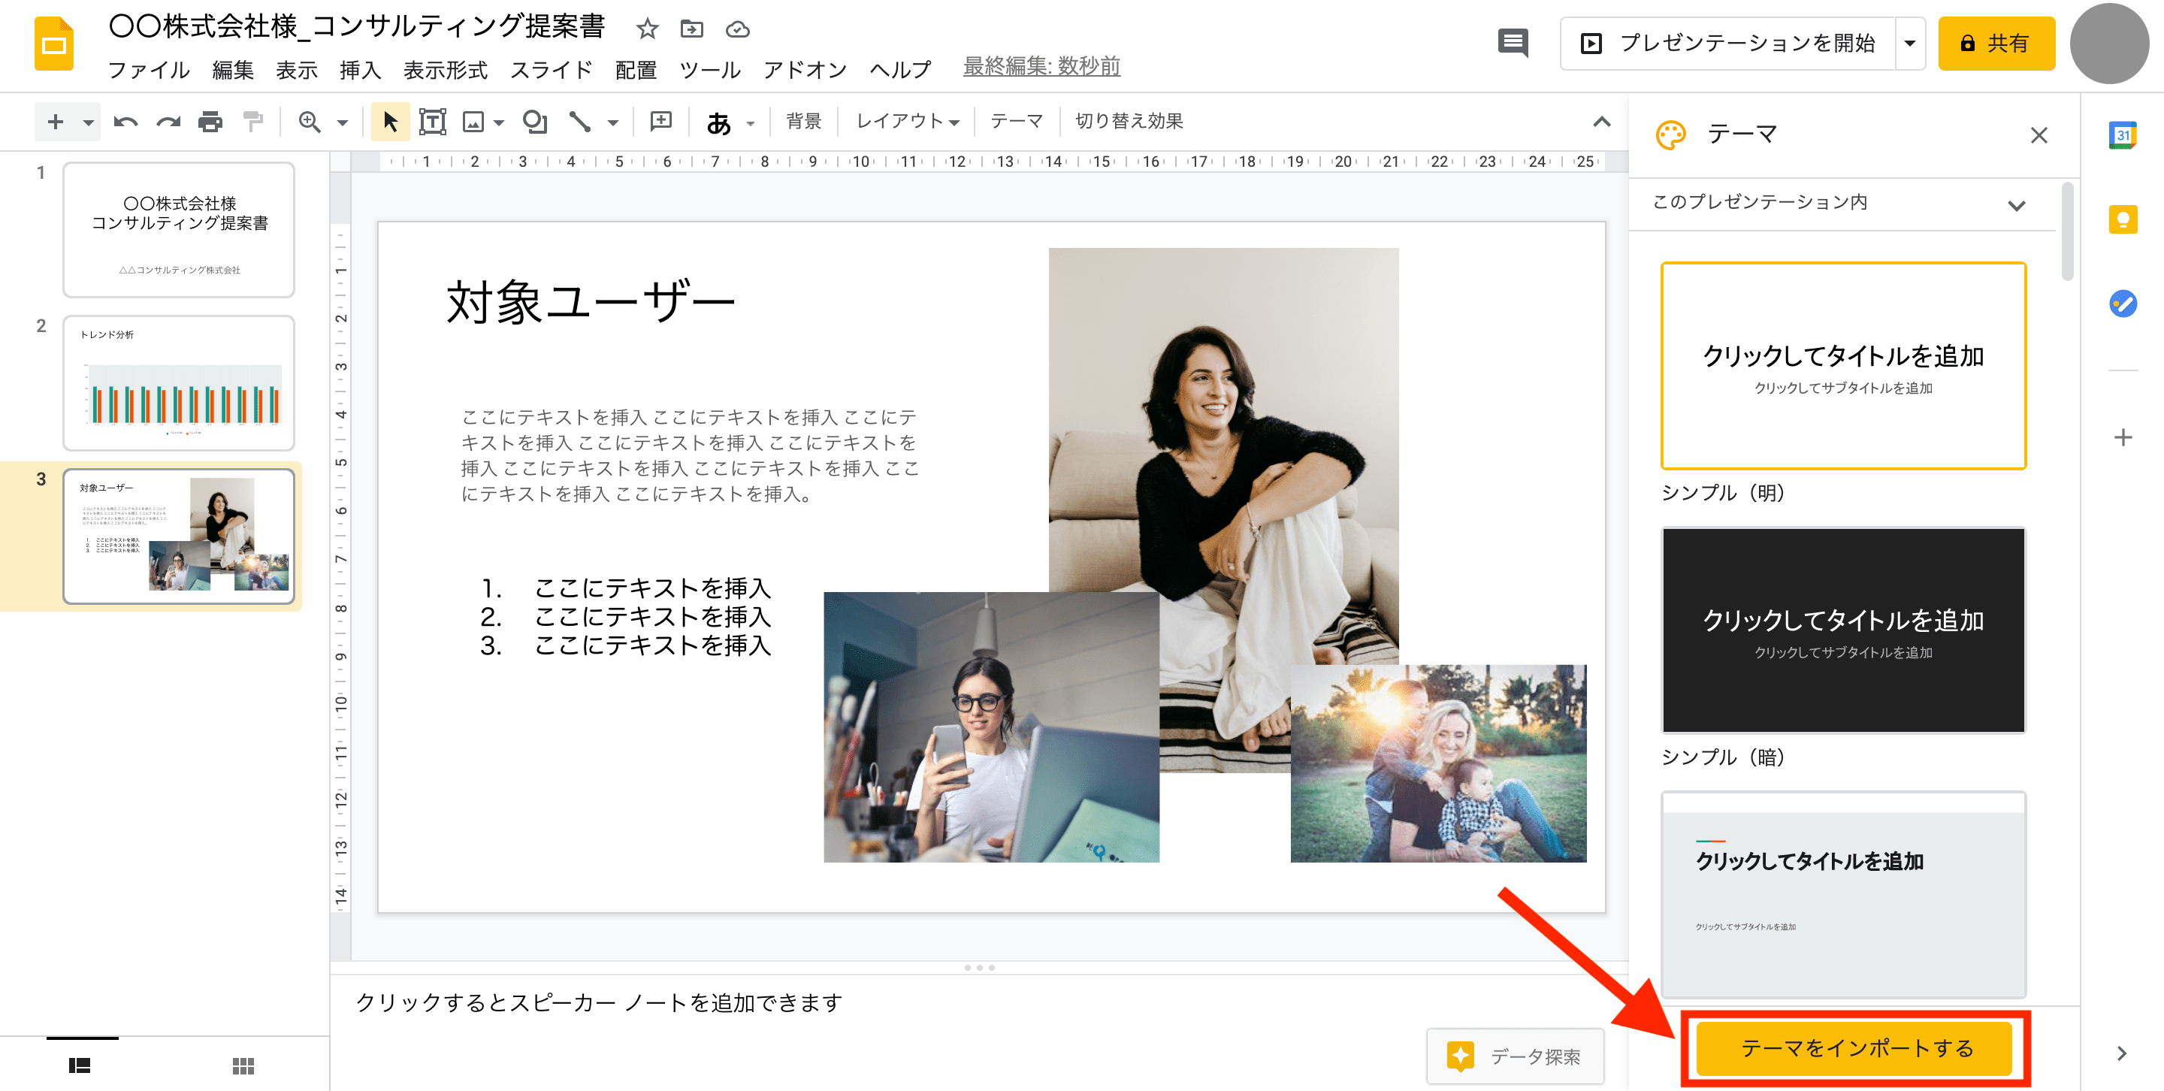Image resolution: width=2164 pixels, height=1091 pixels.
Task: Open the 挿入 menu
Action: (x=361, y=69)
